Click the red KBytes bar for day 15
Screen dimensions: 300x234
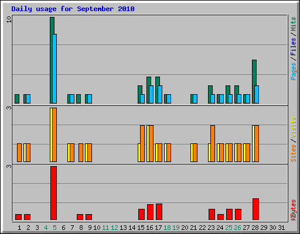[x=141, y=215]
